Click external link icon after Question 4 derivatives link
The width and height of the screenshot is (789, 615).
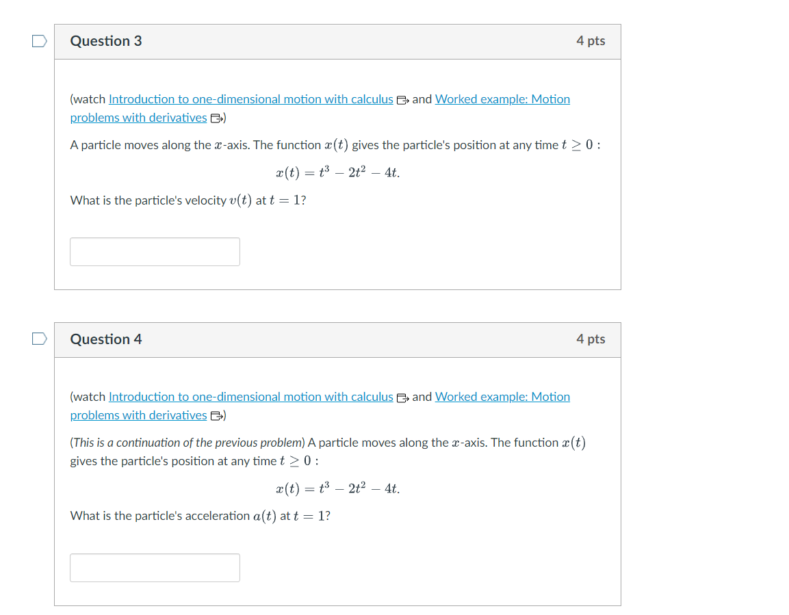(217, 416)
